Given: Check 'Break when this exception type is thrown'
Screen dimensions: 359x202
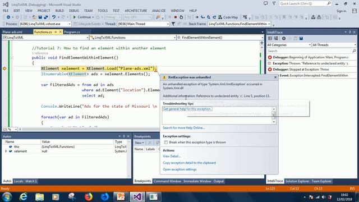Looking at the screenshot, I should coord(166,142).
